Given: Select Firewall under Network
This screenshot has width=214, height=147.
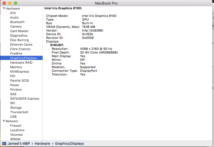Looking at the screenshot, I should point(16,126).
